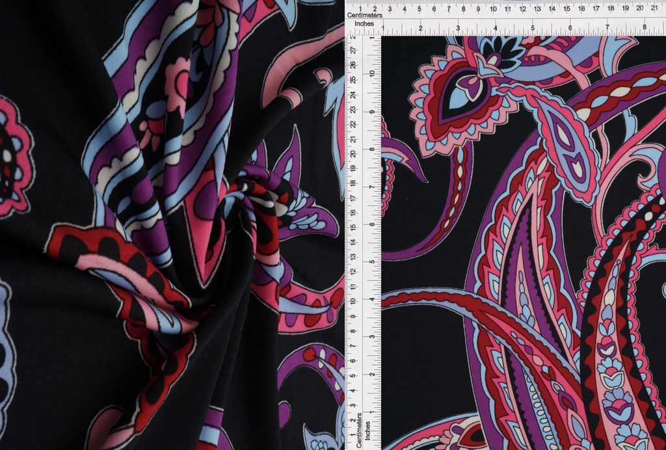This screenshot has width=666, height=450.
Task: Open the draped swirled fabric photo
Action: click(x=172, y=225)
